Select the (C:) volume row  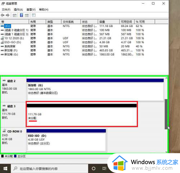(x=72, y=26)
